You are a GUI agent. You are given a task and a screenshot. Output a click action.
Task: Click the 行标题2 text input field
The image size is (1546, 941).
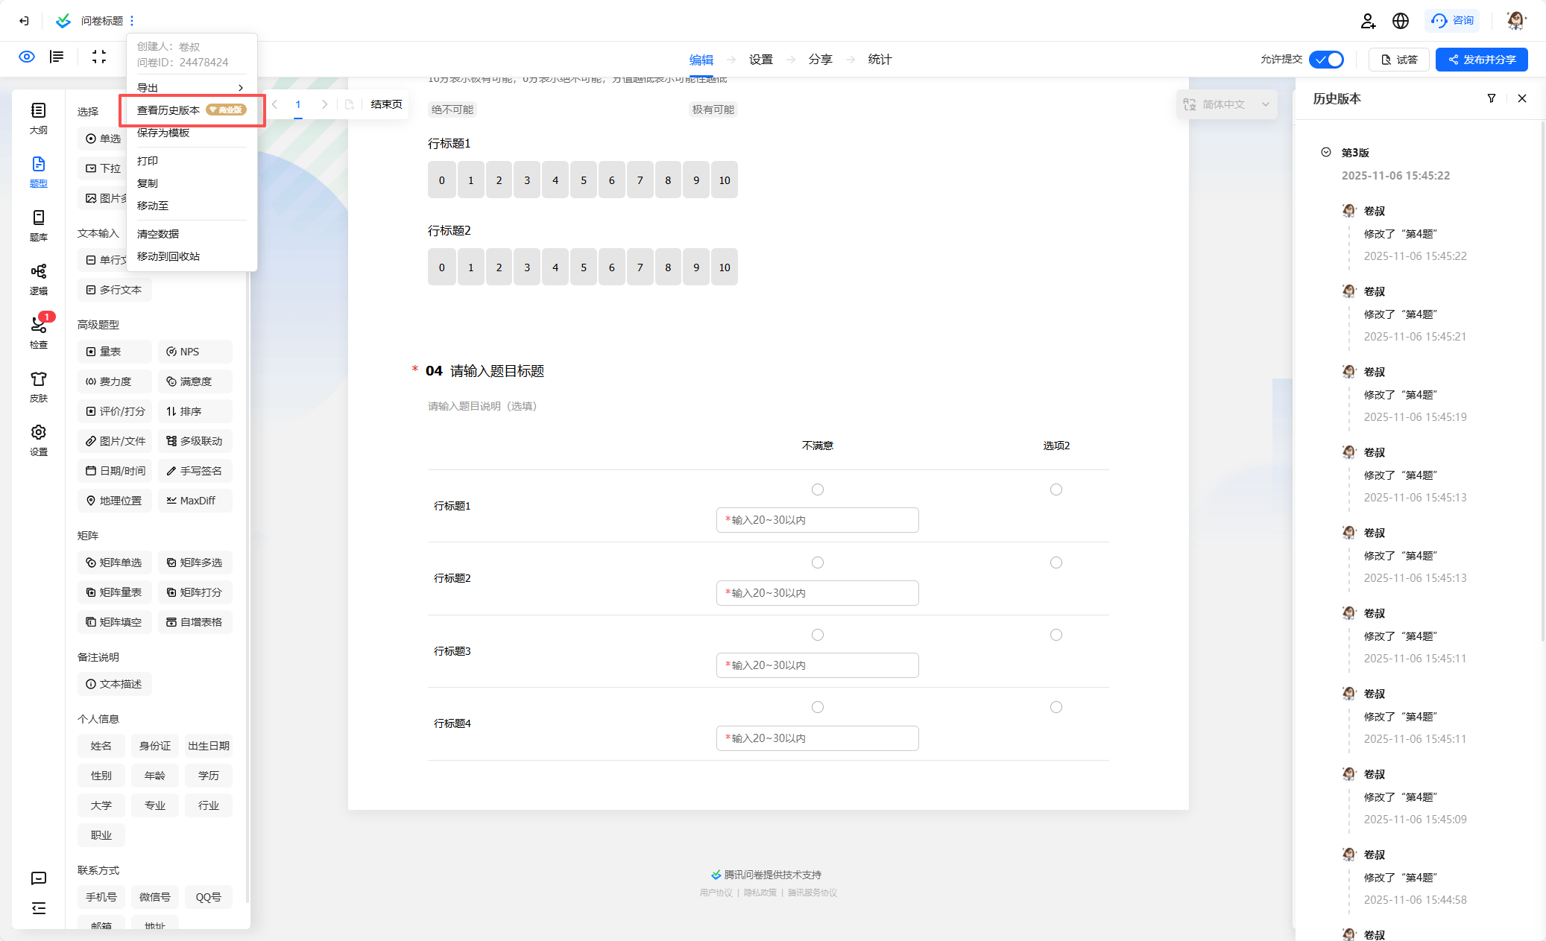click(817, 593)
